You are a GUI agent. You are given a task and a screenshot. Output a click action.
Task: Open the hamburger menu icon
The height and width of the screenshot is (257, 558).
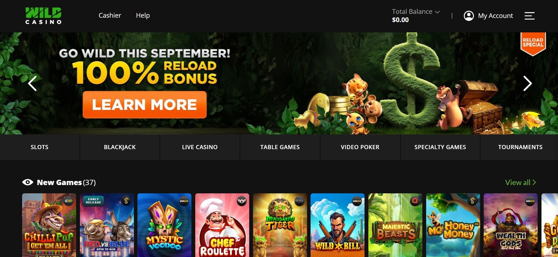pyautogui.click(x=529, y=16)
